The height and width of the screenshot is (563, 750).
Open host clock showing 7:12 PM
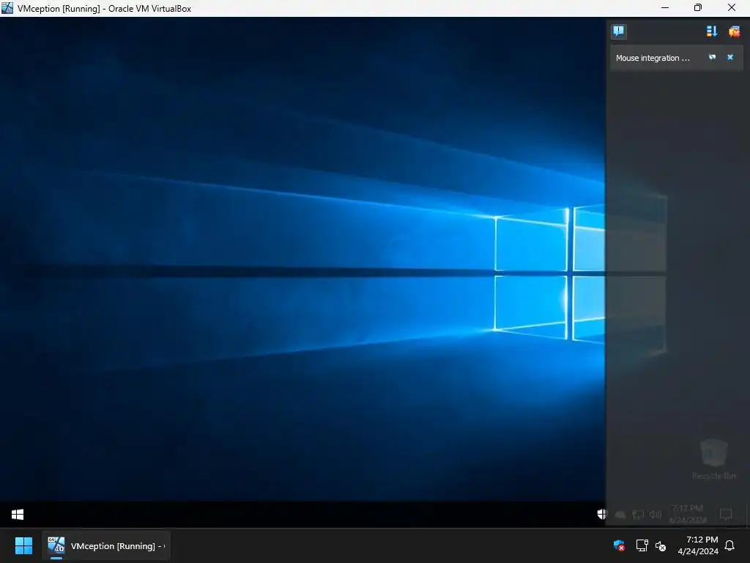698,545
